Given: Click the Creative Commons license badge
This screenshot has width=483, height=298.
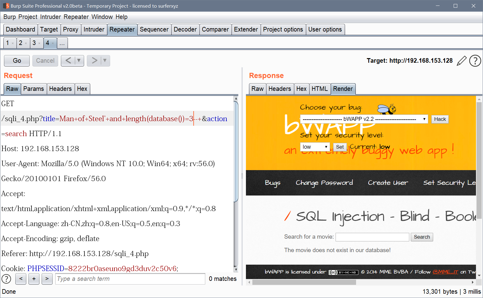Looking at the screenshot, I should click(x=344, y=272).
